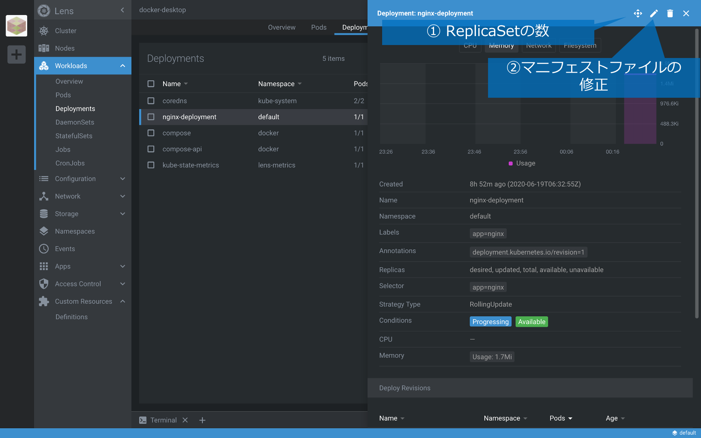The image size is (701, 438).
Task: Click the trash Delete deployment icon
Action: click(670, 13)
